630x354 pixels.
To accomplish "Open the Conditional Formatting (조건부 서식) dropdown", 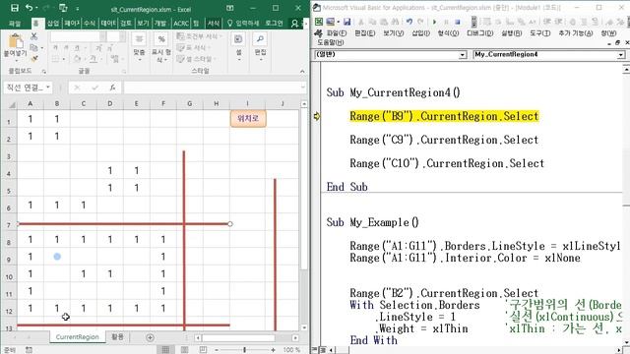I will 199,36.
